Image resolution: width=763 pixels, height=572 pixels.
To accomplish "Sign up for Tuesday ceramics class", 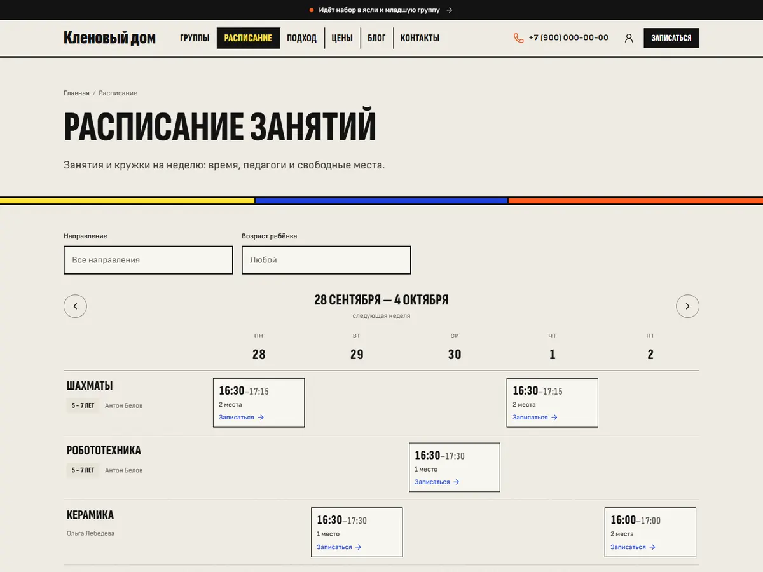I will point(339,547).
